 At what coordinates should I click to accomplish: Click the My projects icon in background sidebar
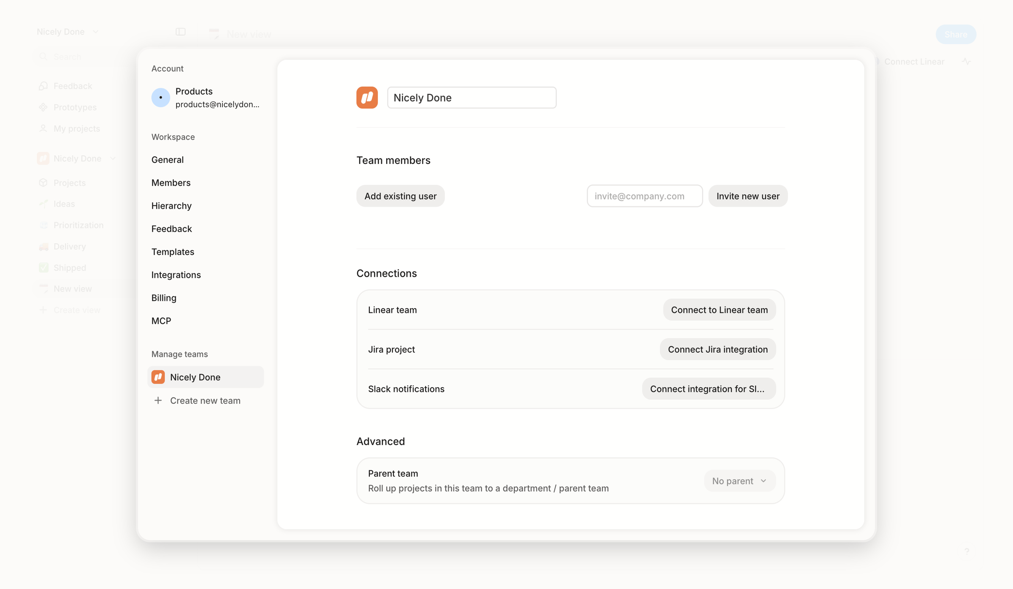43,128
